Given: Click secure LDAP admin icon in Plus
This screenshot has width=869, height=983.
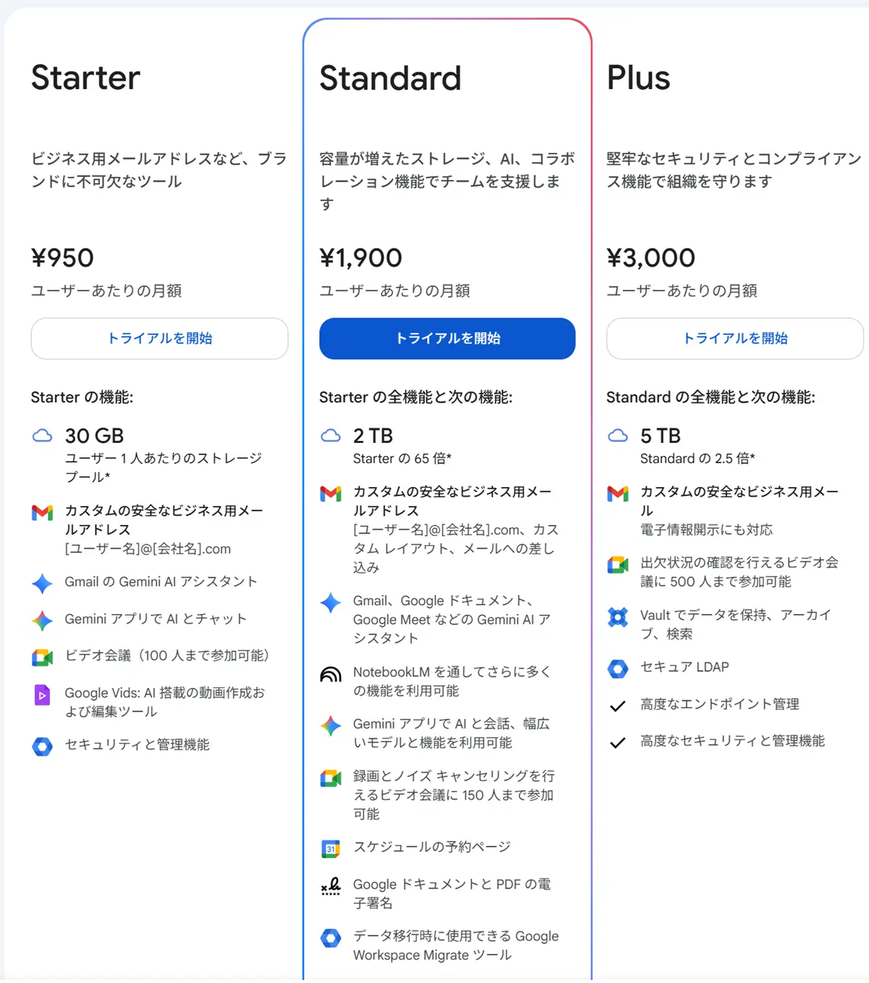Looking at the screenshot, I should coord(618,668).
